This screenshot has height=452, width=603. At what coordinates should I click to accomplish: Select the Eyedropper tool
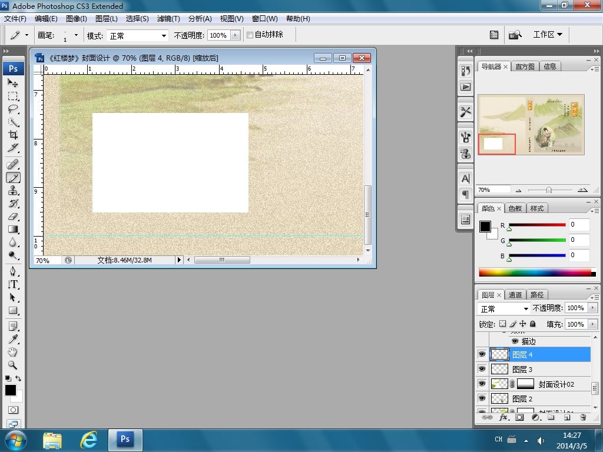pos(13,339)
